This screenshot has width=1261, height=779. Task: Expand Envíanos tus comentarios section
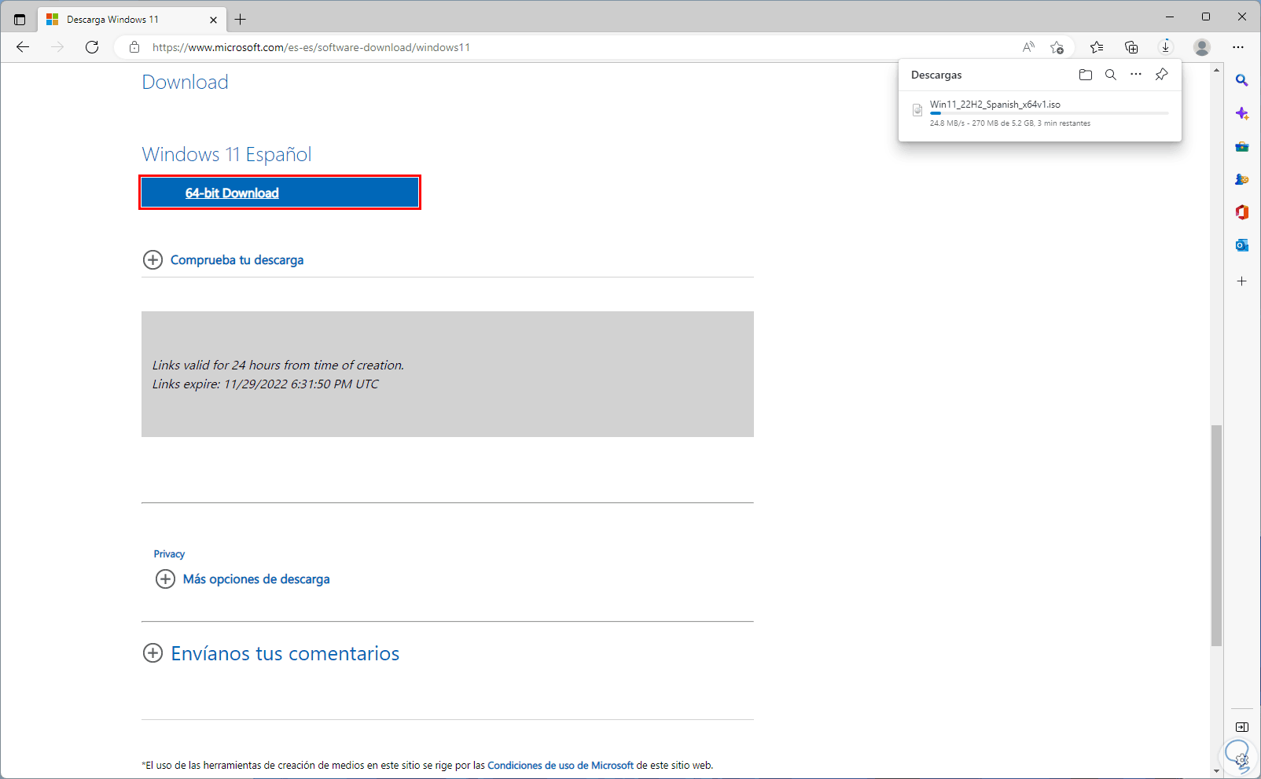271,653
